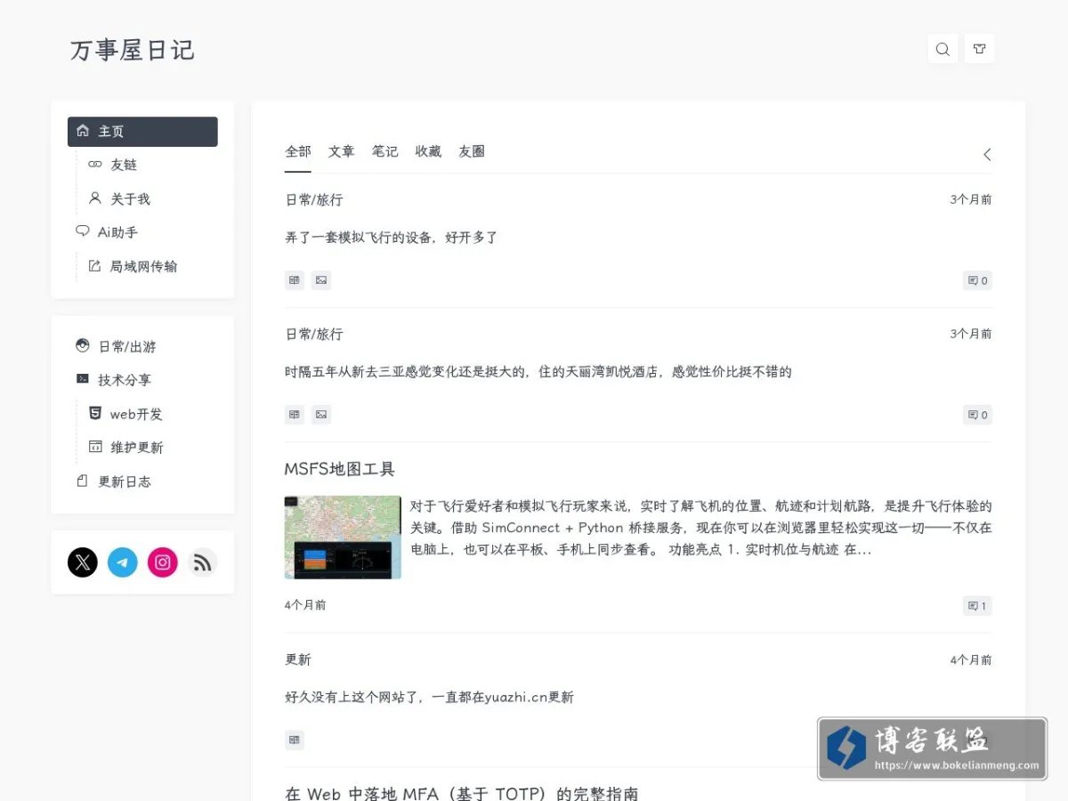The image size is (1068, 801).
Task: Open 日常/出游 category
Action: (127, 346)
